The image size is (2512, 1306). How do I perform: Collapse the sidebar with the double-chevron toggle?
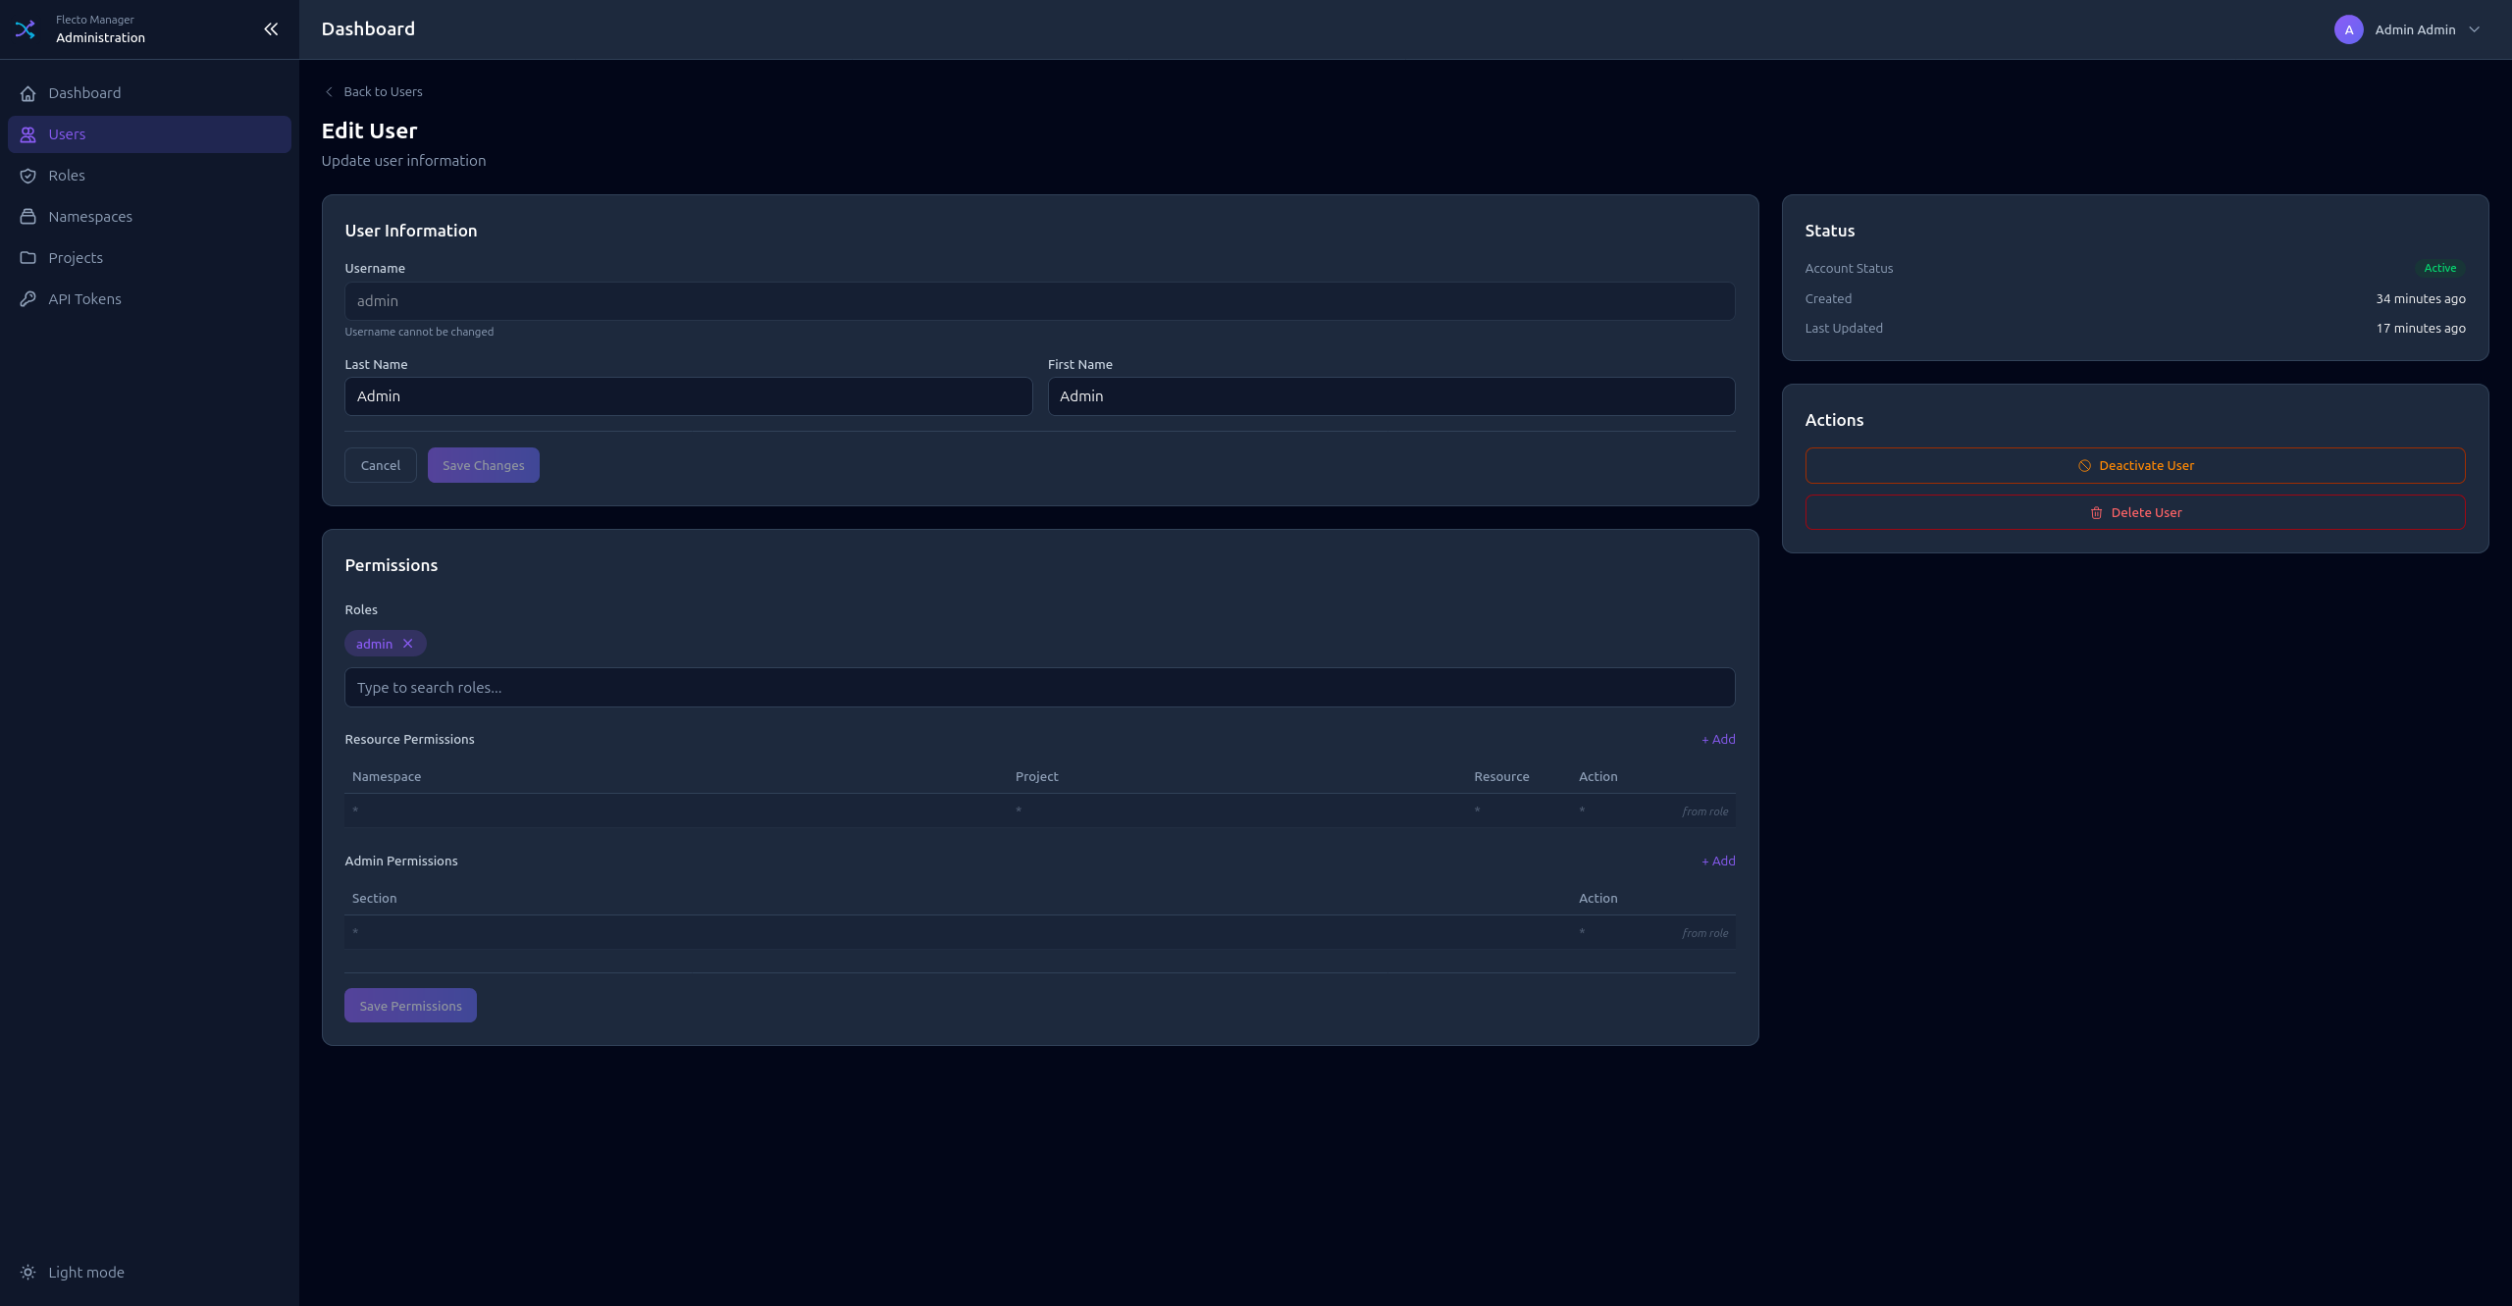click(x=271, y=28)
